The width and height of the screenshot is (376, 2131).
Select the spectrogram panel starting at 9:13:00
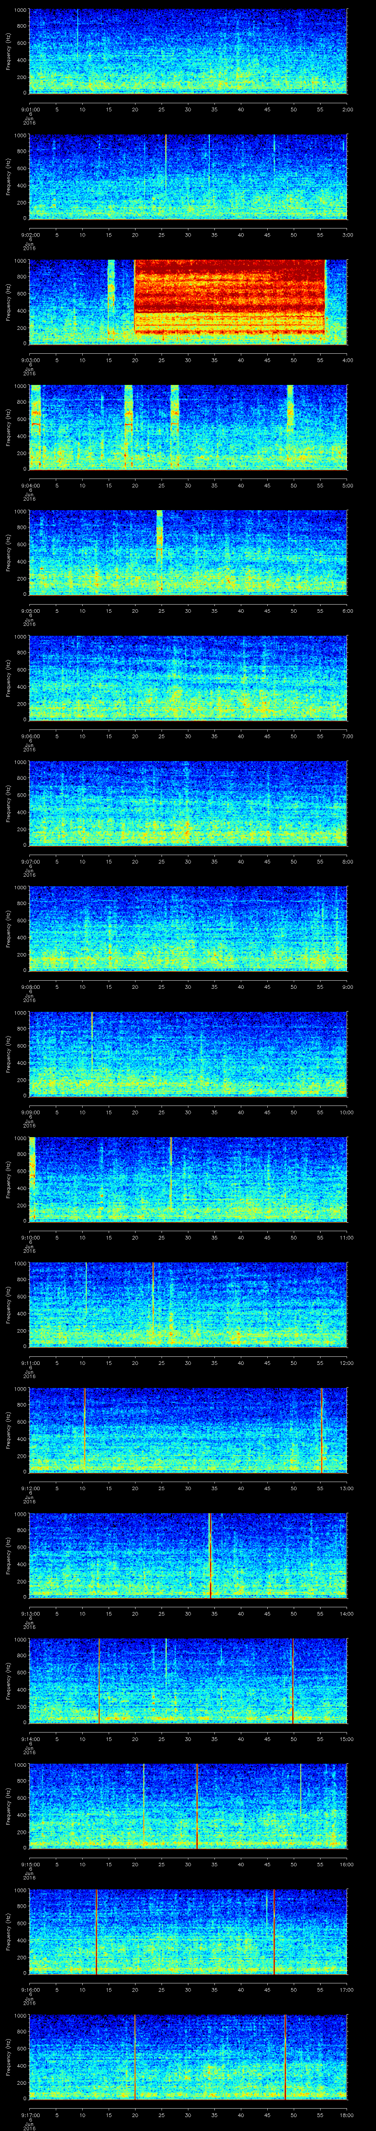tap(188, 1556)
